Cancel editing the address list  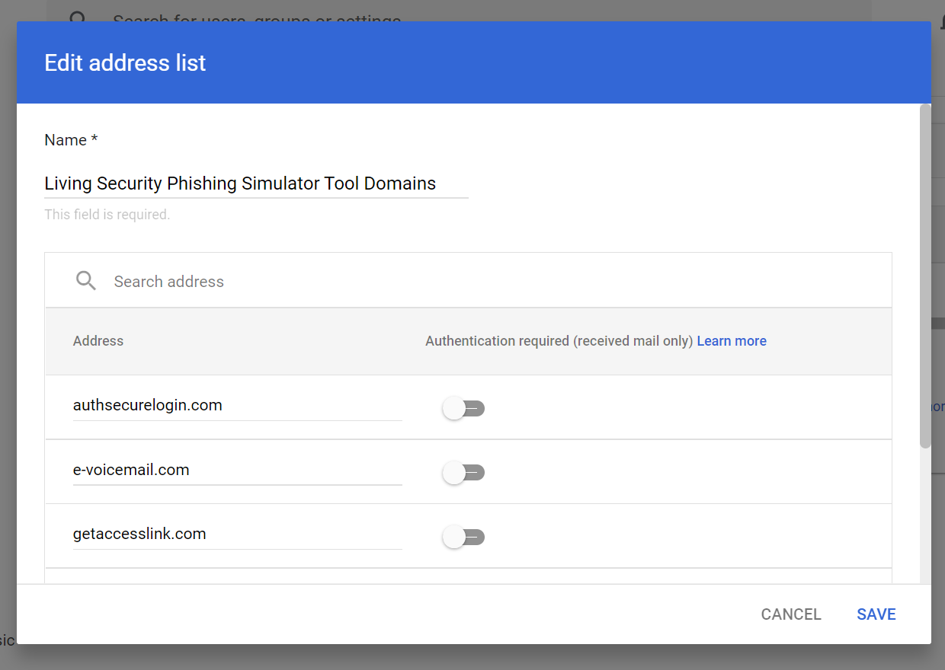791,614
